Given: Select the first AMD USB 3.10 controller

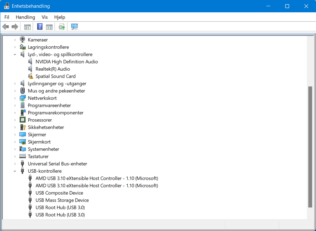Looking at the screenshot, I should 96,178.
